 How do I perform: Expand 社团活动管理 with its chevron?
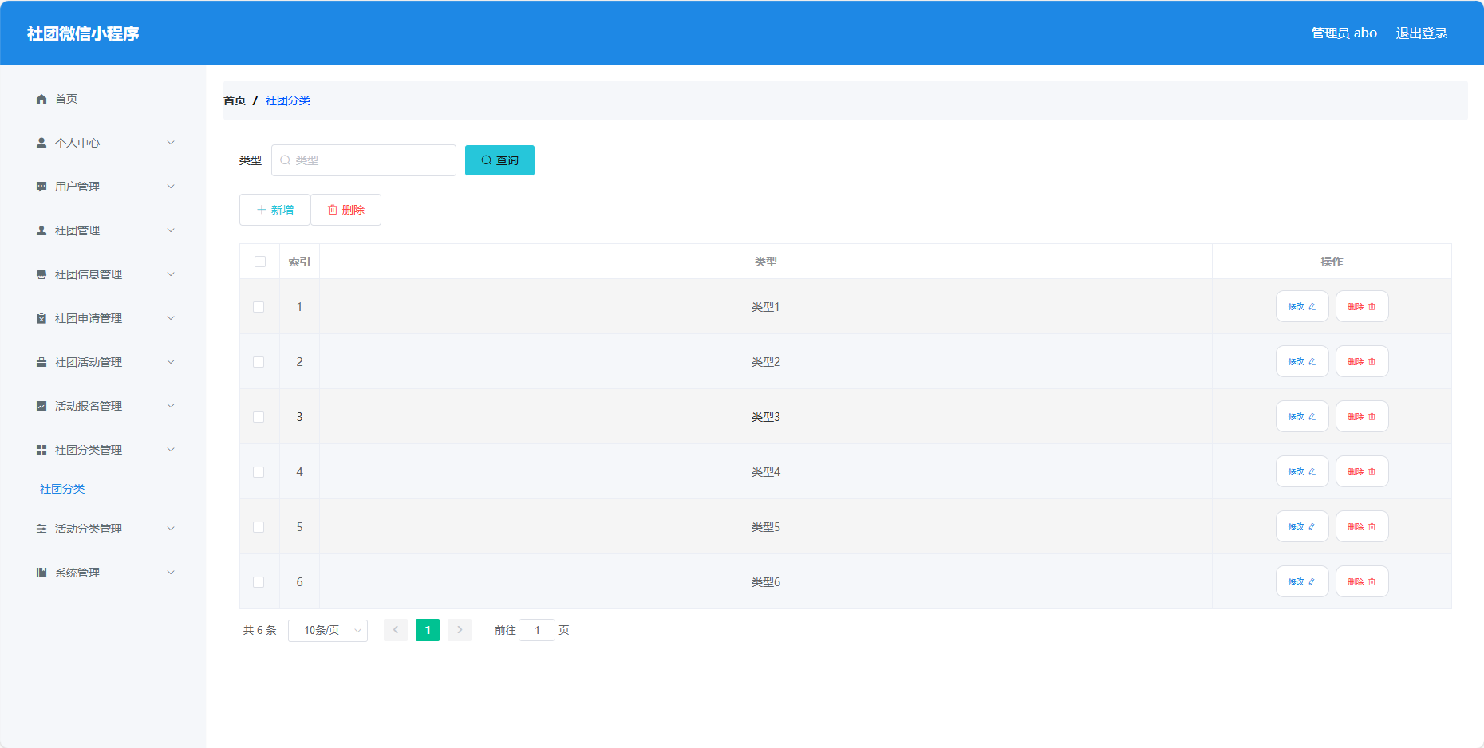point(171,362)
